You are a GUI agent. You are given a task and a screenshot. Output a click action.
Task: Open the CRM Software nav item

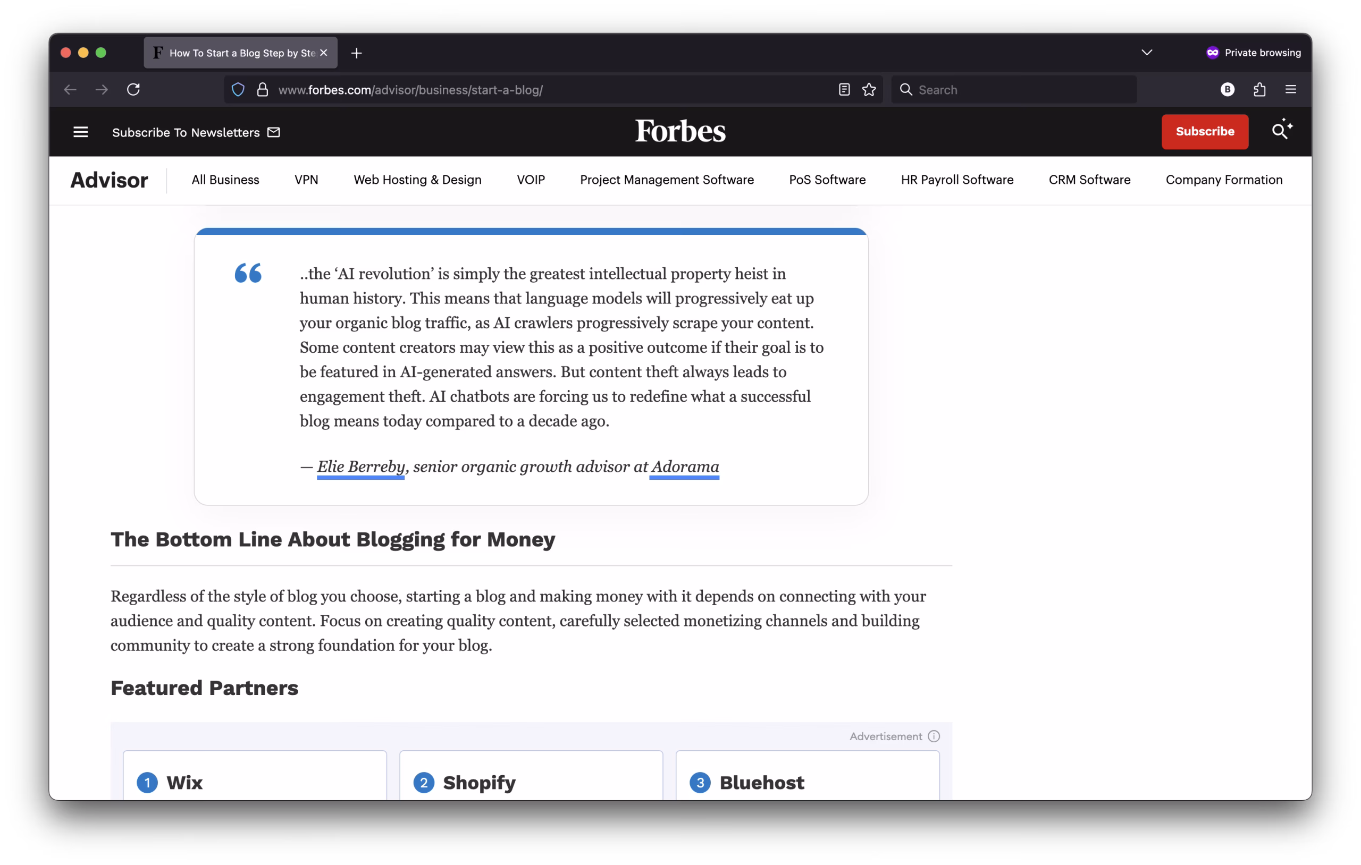point(1089,180)
